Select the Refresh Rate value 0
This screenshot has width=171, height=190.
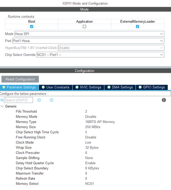click(86, 179)
